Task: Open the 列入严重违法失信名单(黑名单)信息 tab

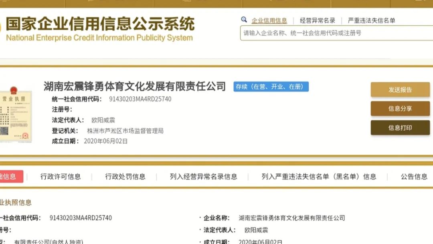Action: tap(319, 177)
